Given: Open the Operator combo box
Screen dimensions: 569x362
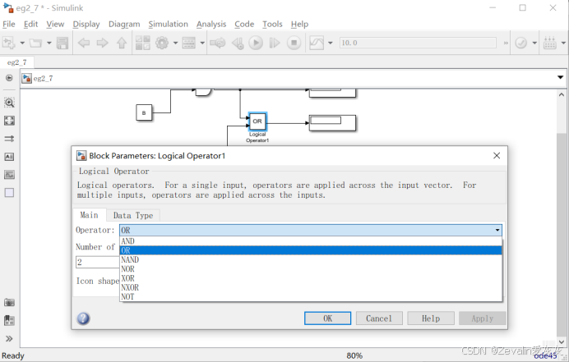Looking at the screenshot, I should pyautogui.click(x=311, y=230).
